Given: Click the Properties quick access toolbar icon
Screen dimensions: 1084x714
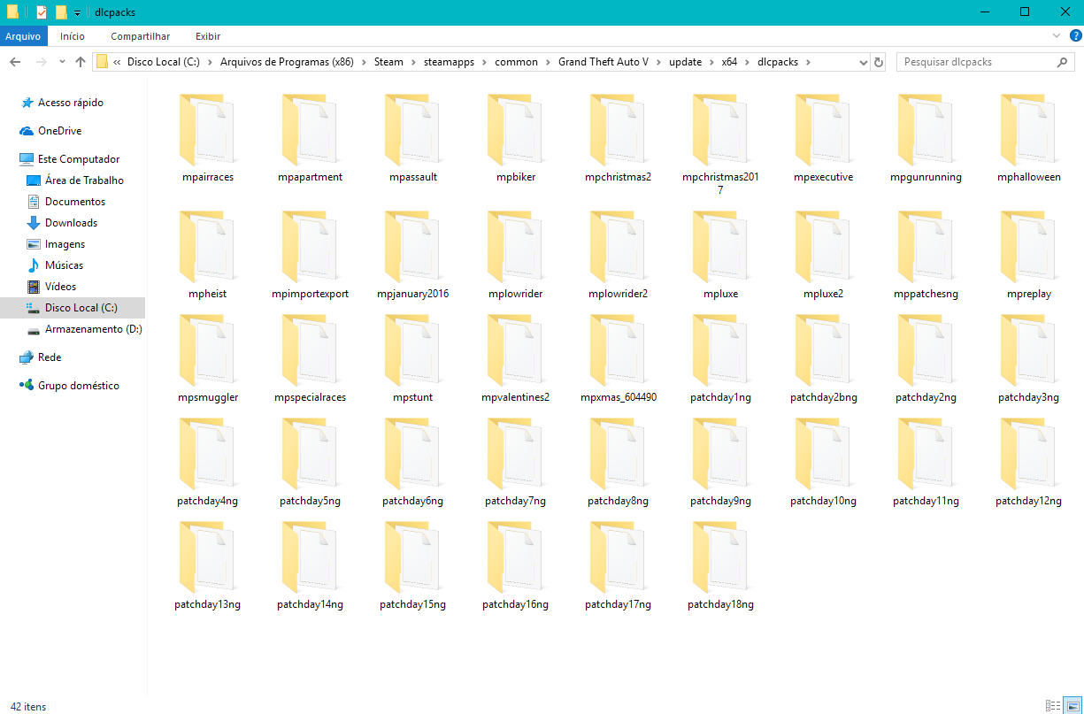Looking at the screenshot, I should tap(42, 12).
